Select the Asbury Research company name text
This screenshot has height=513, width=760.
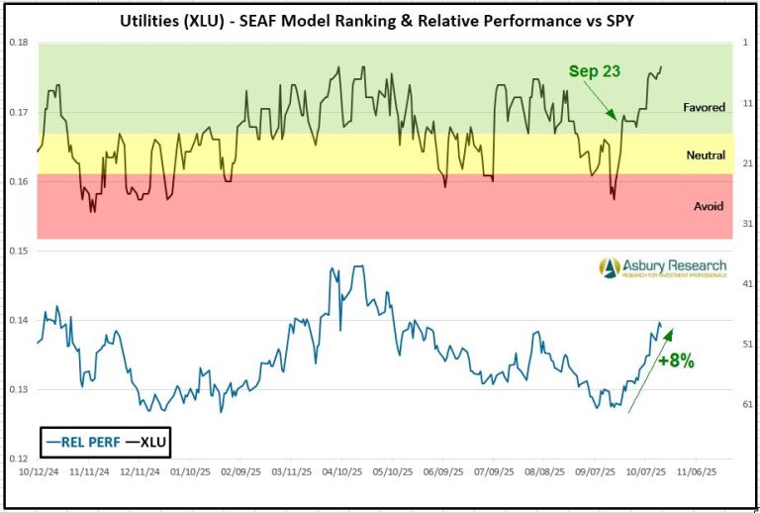[673, 265]
